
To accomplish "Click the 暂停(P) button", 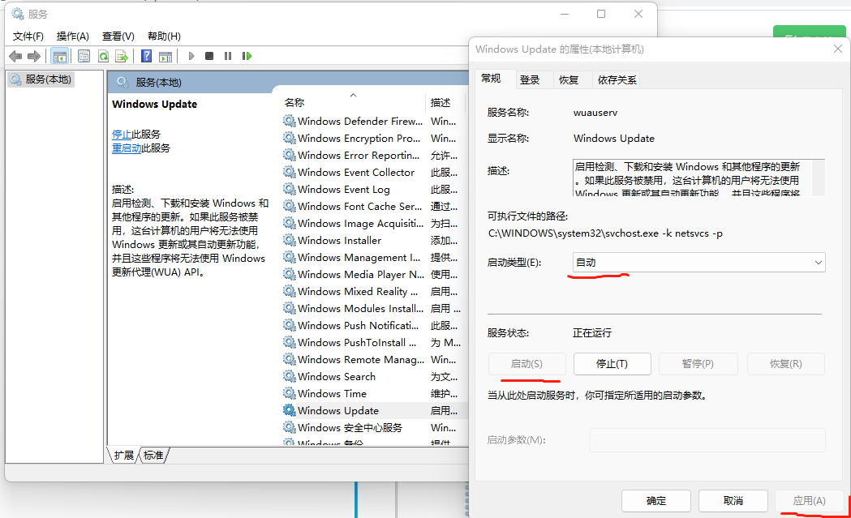I will (x=698, y=364).
